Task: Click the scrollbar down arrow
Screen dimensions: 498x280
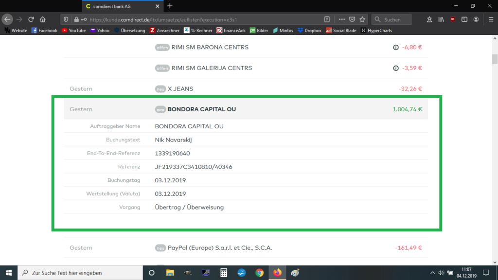Action: (x=495, y=262)
